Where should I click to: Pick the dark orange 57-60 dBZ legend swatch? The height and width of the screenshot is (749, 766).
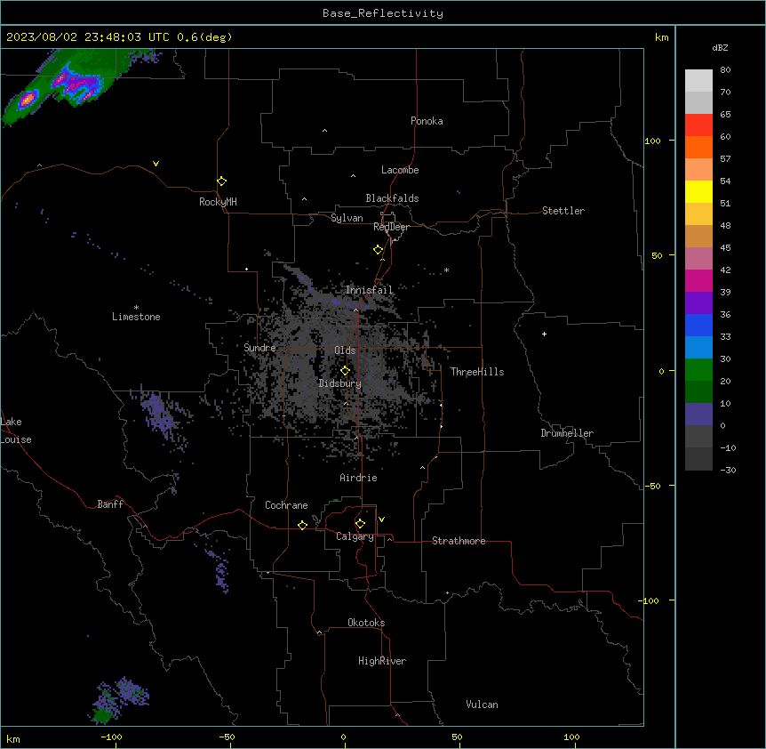click(x=698, y=147)
